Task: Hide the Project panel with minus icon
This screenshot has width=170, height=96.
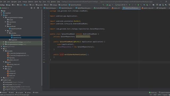Action: 41,8
